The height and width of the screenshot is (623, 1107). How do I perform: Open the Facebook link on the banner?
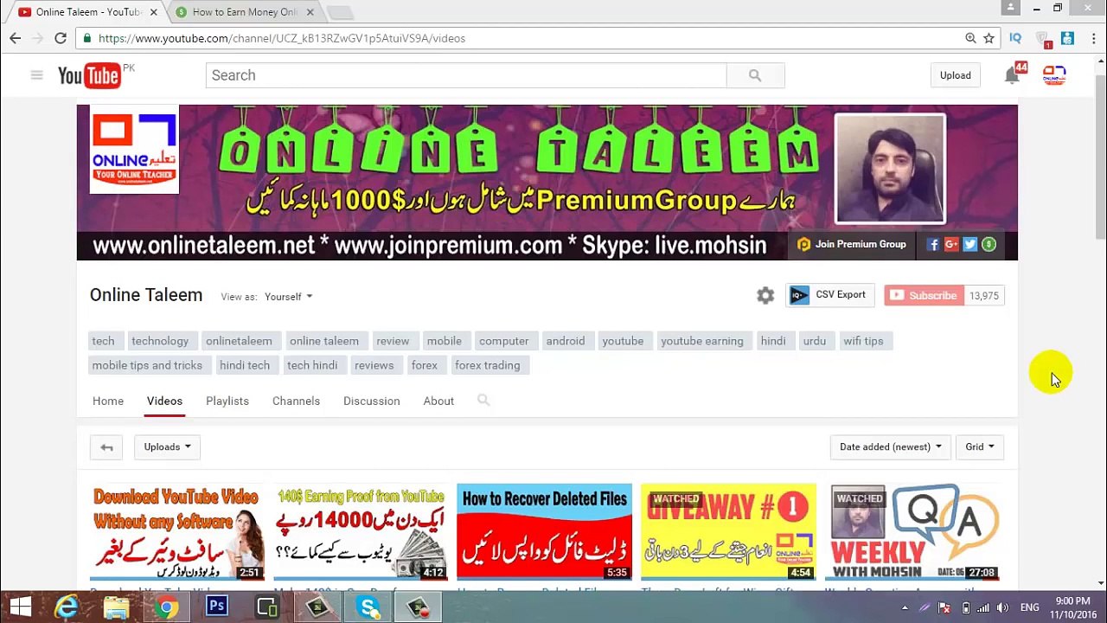click(933, 245)
